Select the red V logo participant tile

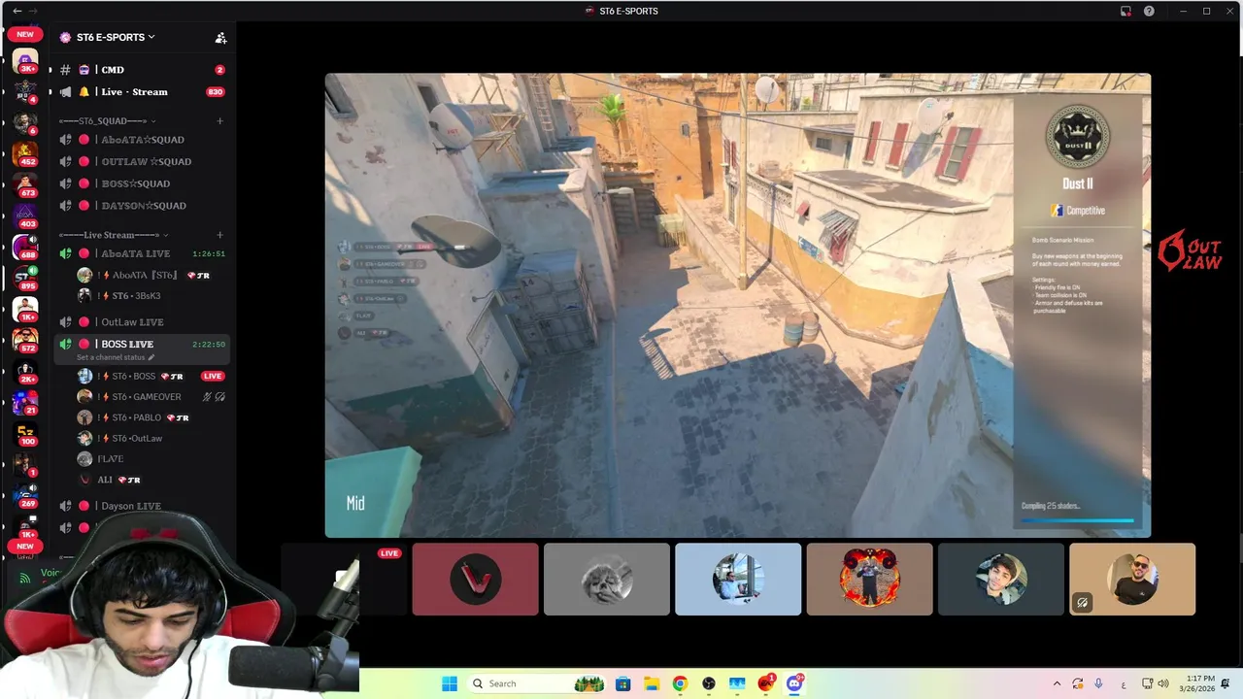click(x=475, y=580)
